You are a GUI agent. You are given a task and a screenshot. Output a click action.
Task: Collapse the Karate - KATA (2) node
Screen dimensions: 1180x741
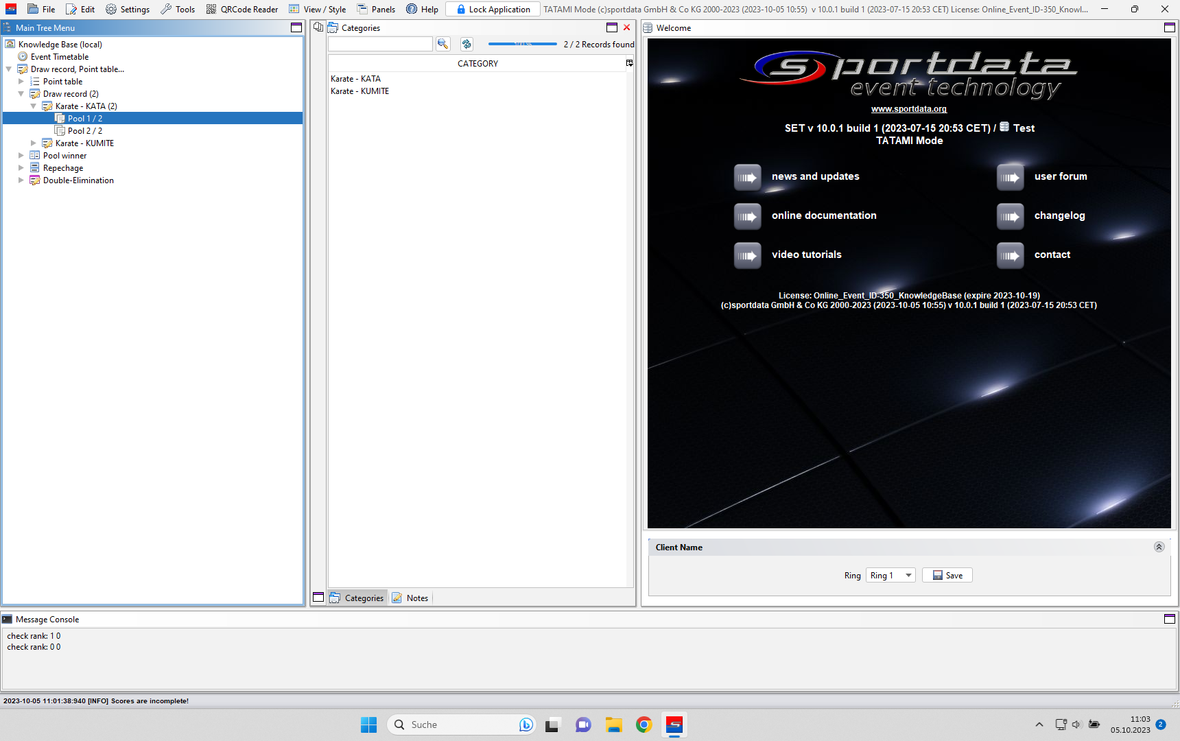tap(33, 106)
